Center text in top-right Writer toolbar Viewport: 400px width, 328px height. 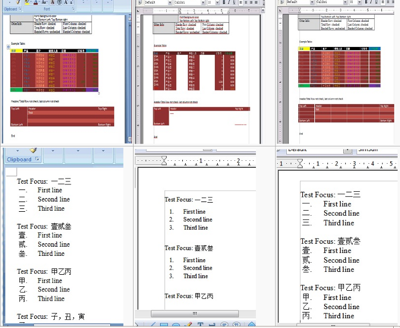pos(388,2)
